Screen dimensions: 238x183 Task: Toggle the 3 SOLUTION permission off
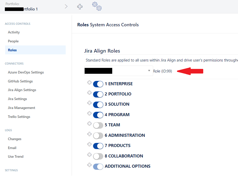(98, 105)
